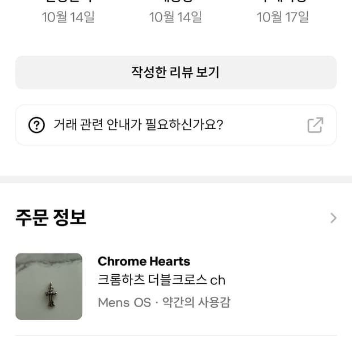Tap the gray divider band above 주문 정보
Viewport: 352px width, 352px height.
tap(176, 179)
